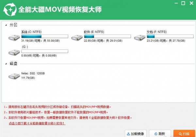Open the 点击立即下载《全能数据恢复大师》软件 link
The image size is (196, 137).
pos(37,123)
